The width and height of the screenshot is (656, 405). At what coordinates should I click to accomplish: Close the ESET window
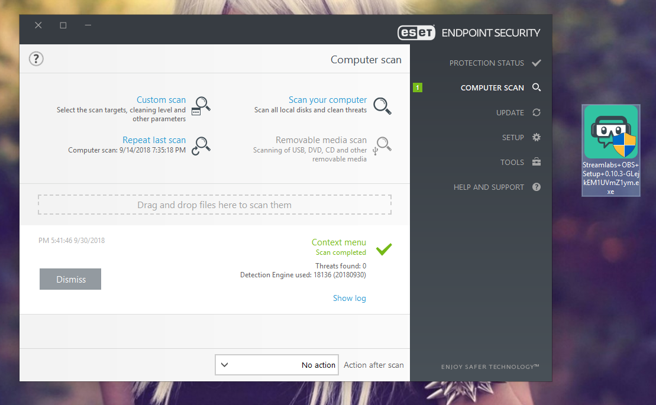(38, 25)
